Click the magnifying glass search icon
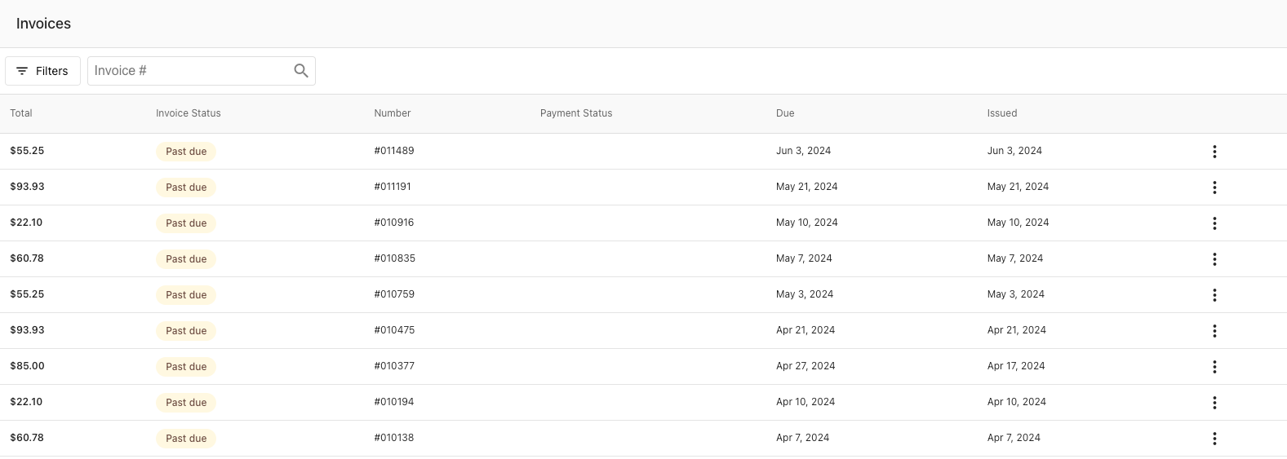The width and height of the screenshot is (1287, 459). [301, 71]
